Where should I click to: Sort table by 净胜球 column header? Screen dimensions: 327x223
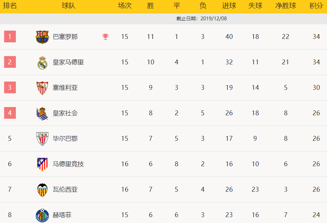click(x=286, y=6)
